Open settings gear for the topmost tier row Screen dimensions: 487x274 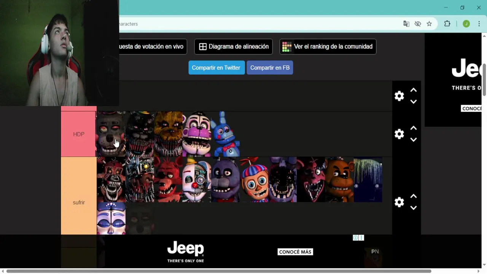click(399, 96)
